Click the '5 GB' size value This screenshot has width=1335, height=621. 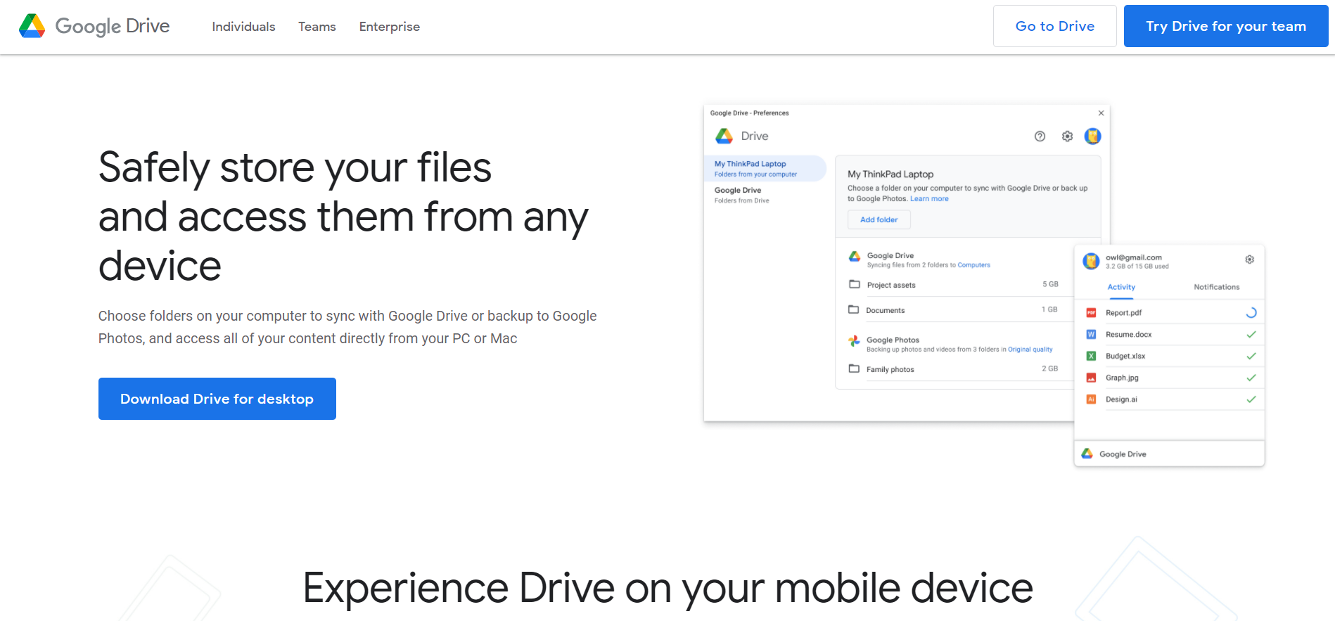[1050, 284]
